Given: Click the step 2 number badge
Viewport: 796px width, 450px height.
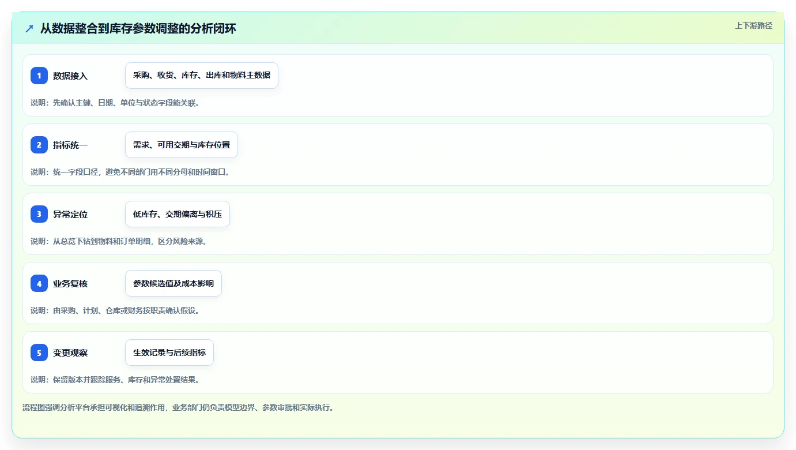Looking at the screenshot, I should pyautogui.click(x=39, y=145).
